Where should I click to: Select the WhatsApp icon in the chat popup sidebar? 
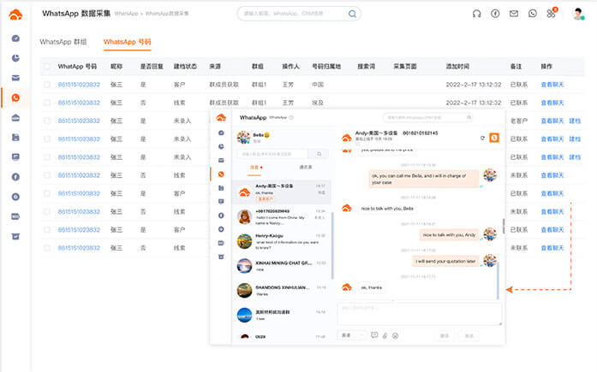click(221, 174)
